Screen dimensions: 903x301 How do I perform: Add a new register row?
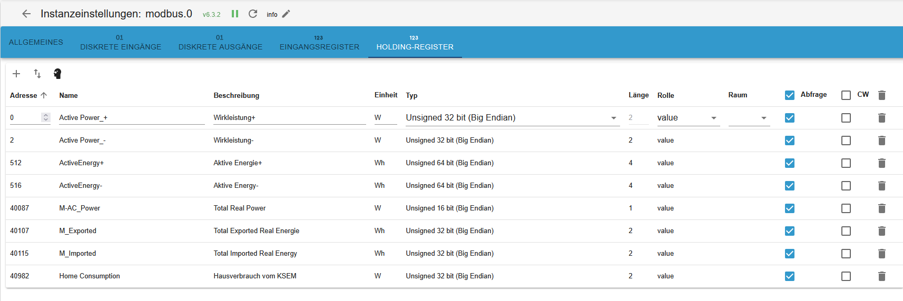click(16, 74)
